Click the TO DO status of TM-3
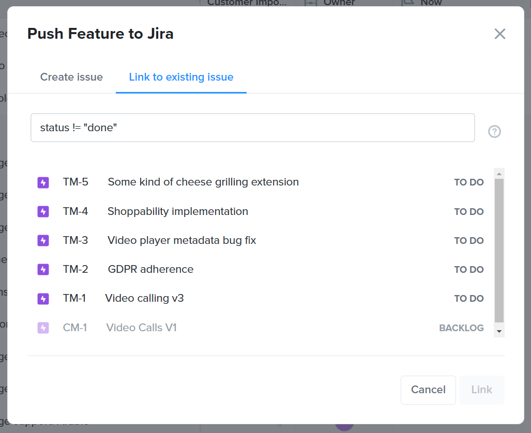Screen dimensions: 531x433 point(469,241)
